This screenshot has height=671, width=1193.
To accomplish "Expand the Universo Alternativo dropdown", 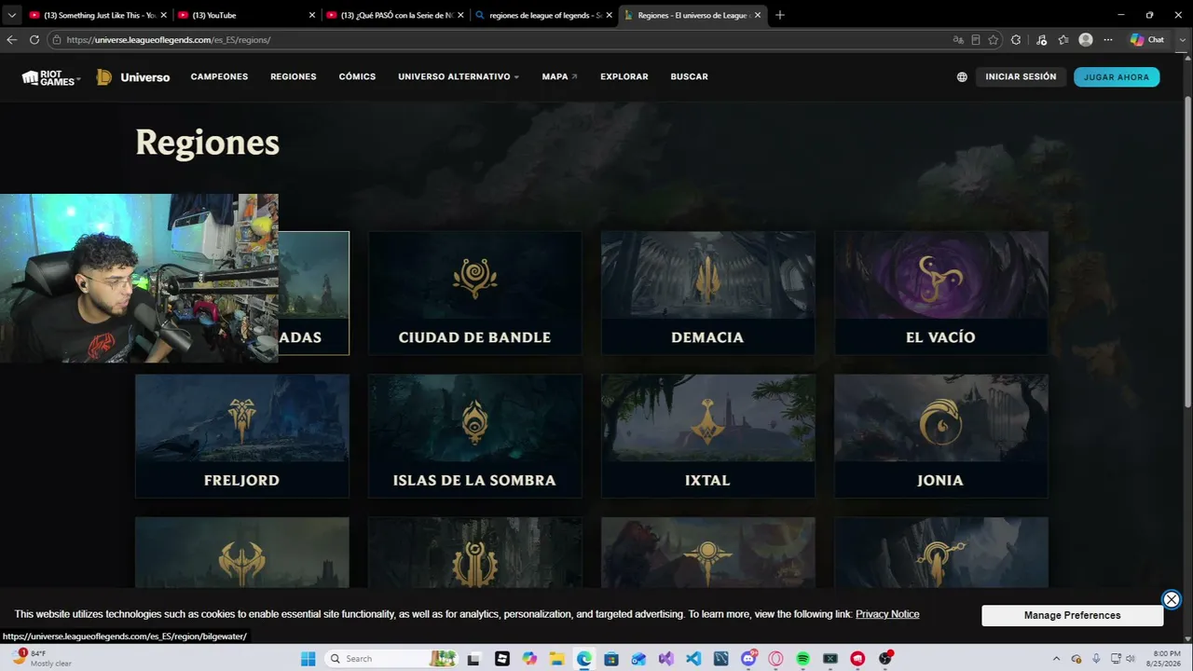I will [459, 77].
